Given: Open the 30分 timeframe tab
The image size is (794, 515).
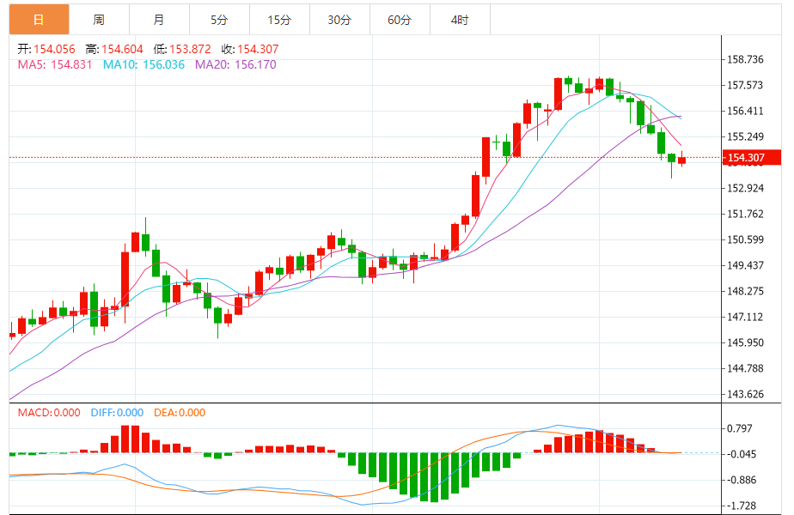Looking at the screenshot, I should point(339,20).
